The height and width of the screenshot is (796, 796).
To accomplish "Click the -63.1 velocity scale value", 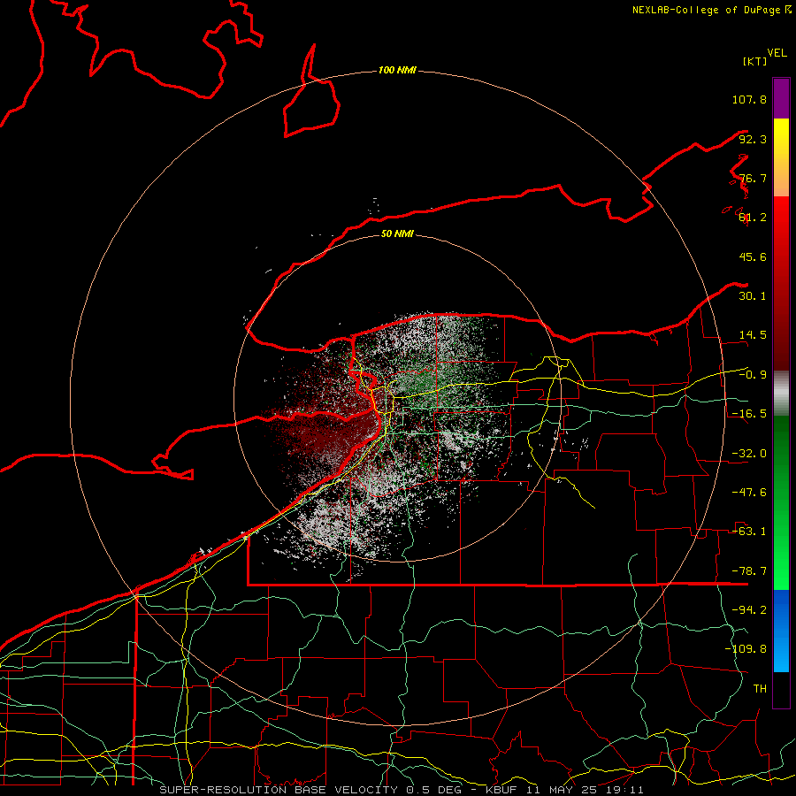I will [x=749, y=532].
